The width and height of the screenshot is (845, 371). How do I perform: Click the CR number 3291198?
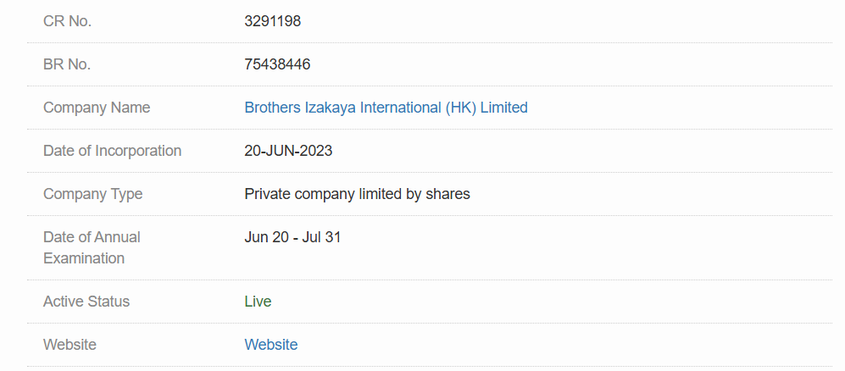coord(272,21)
